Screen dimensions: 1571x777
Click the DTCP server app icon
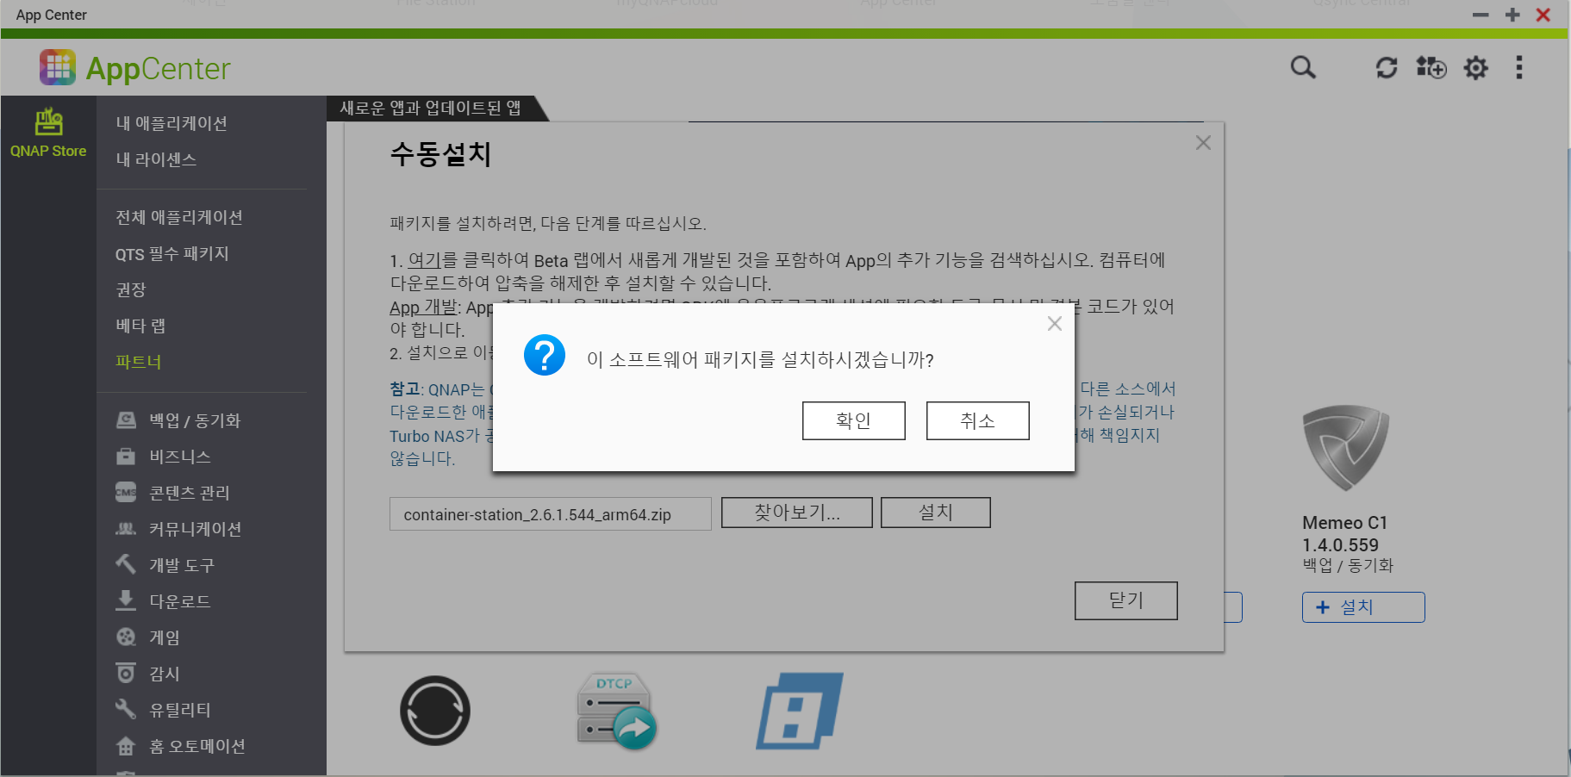coord(616,712)
